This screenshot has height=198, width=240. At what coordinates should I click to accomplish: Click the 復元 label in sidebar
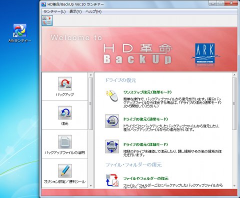click(64, 123)
